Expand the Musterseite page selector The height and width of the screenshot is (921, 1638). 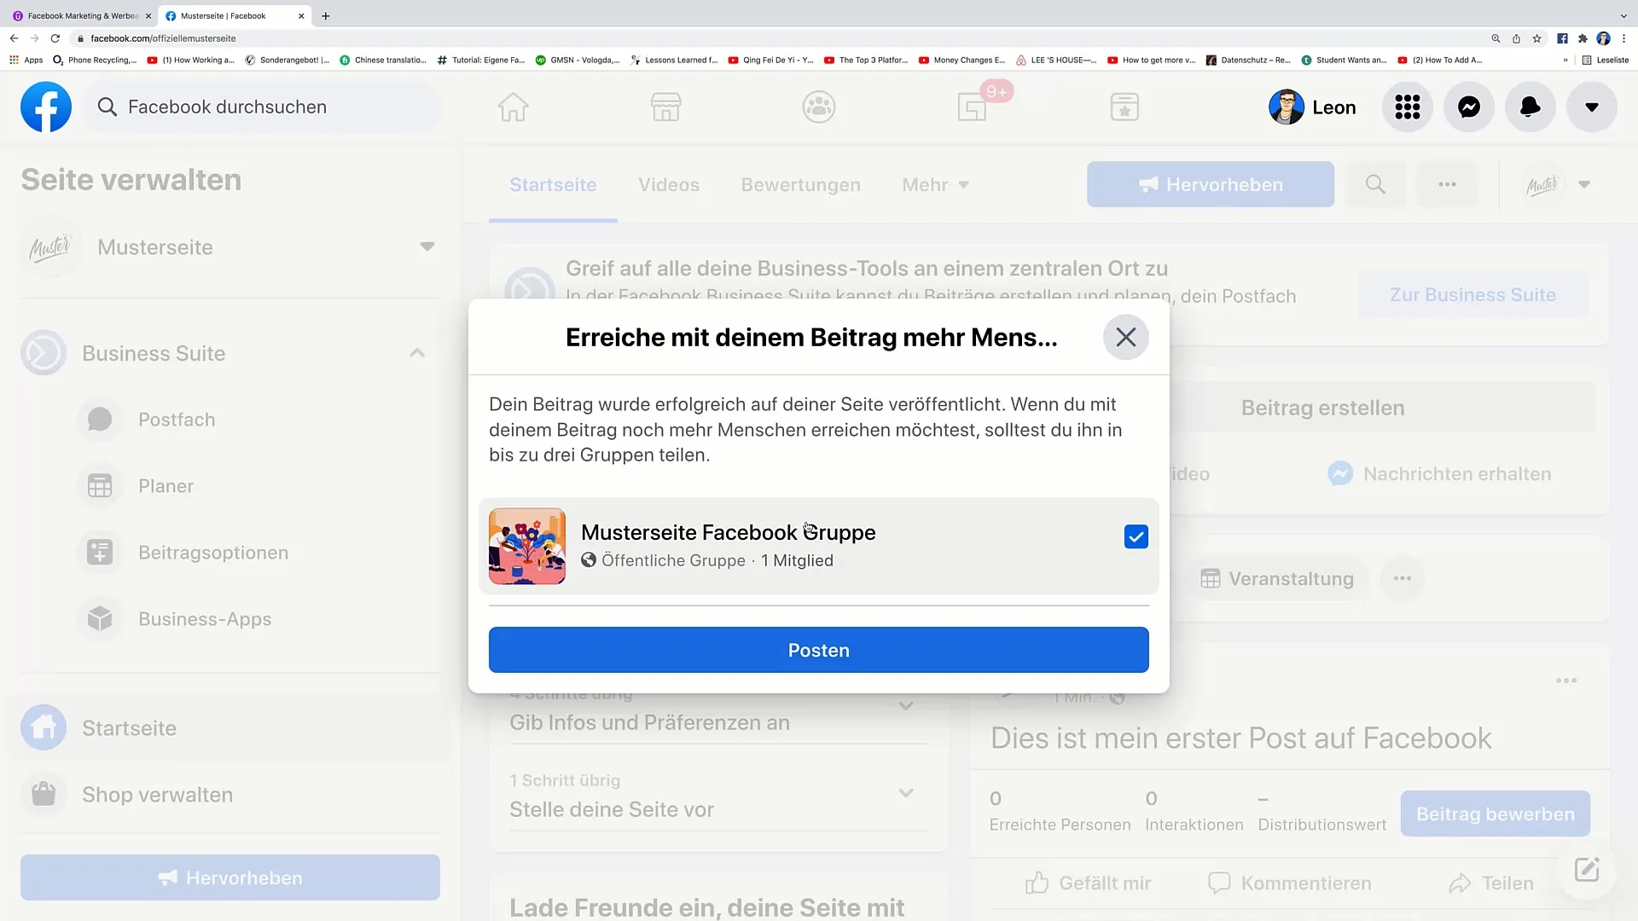[x=427, y=247]
